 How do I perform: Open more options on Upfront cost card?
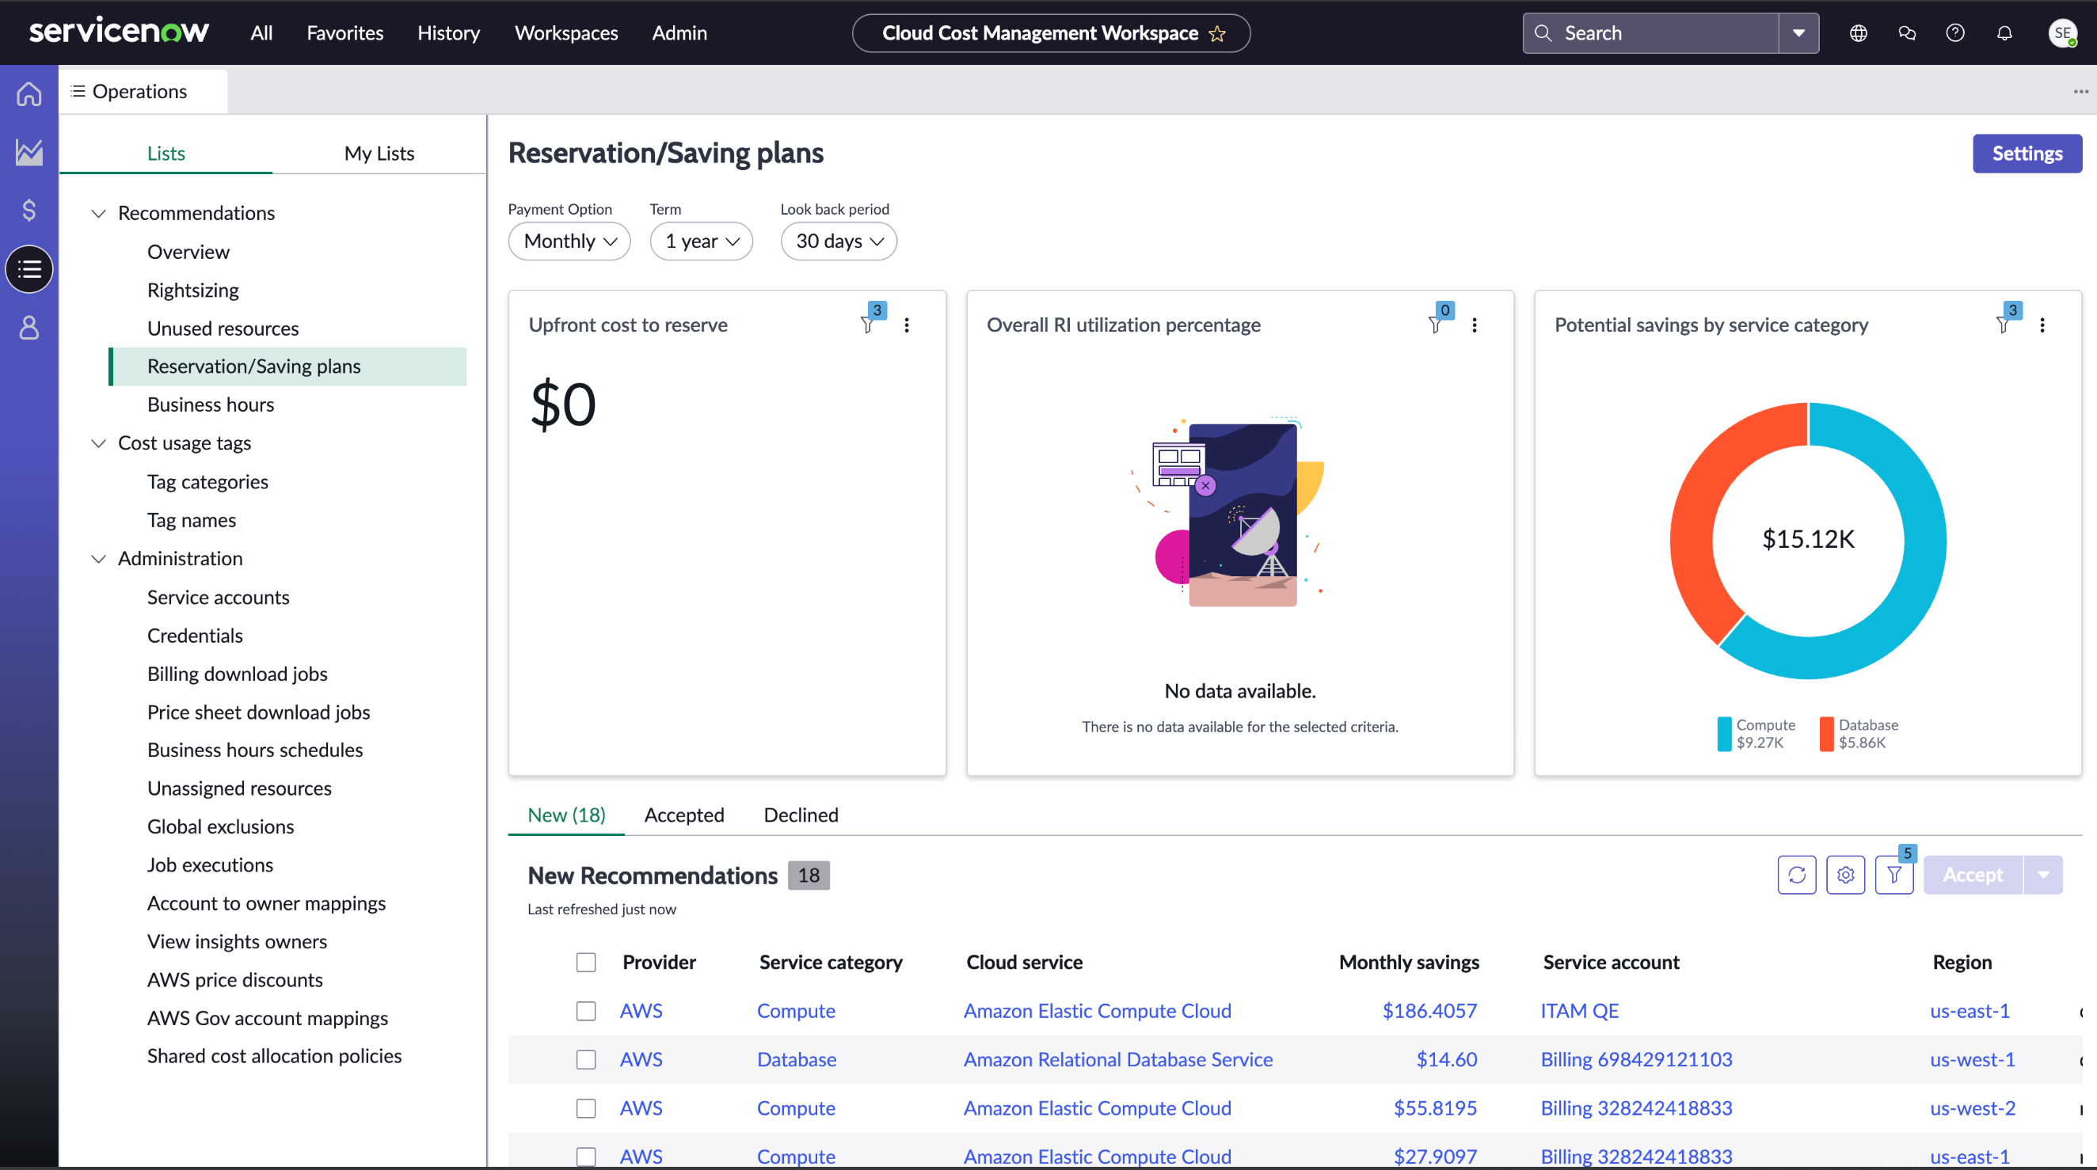[907, 325]
